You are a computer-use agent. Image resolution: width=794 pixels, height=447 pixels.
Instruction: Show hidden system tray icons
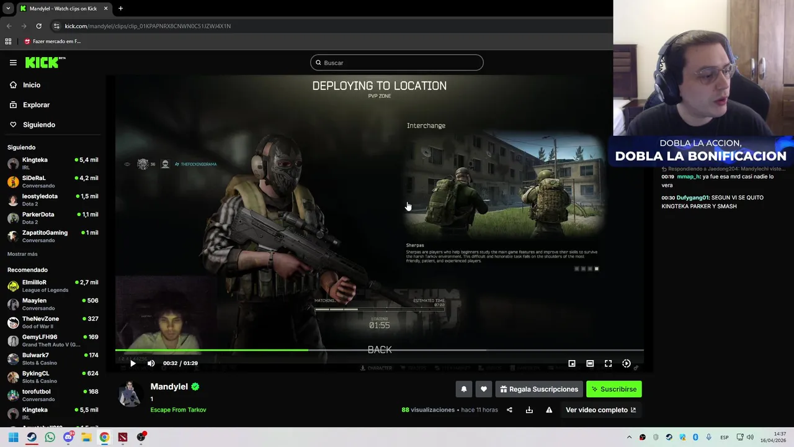coord(629,437)
